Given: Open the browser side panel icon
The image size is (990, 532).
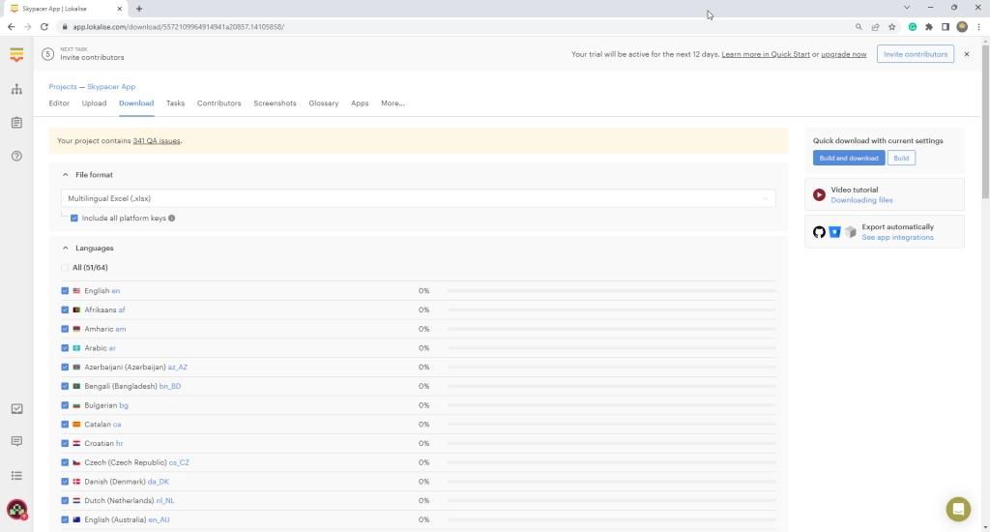Looking at the screenshot, I should (946, 26).
